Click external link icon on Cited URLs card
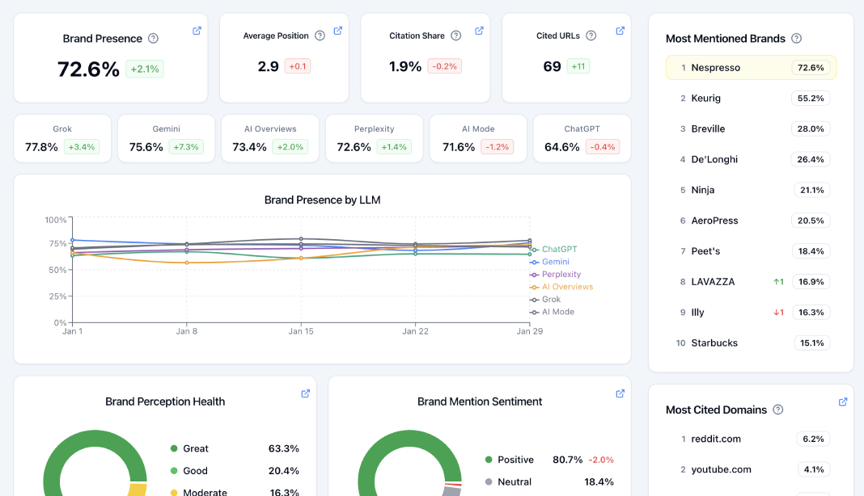 tap(620, 30)
